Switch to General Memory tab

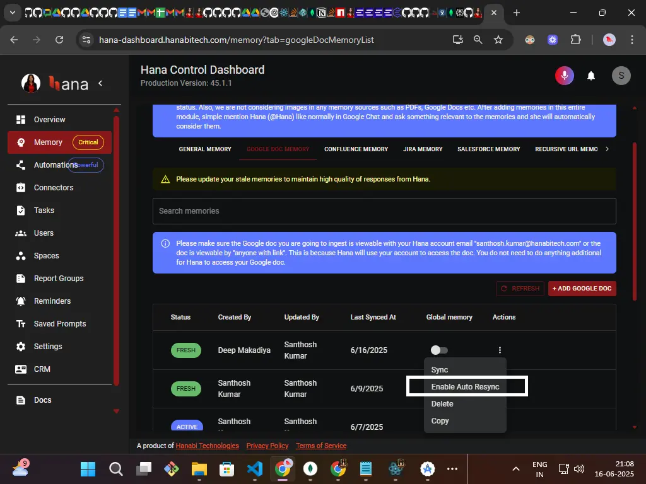coord(205,149)
